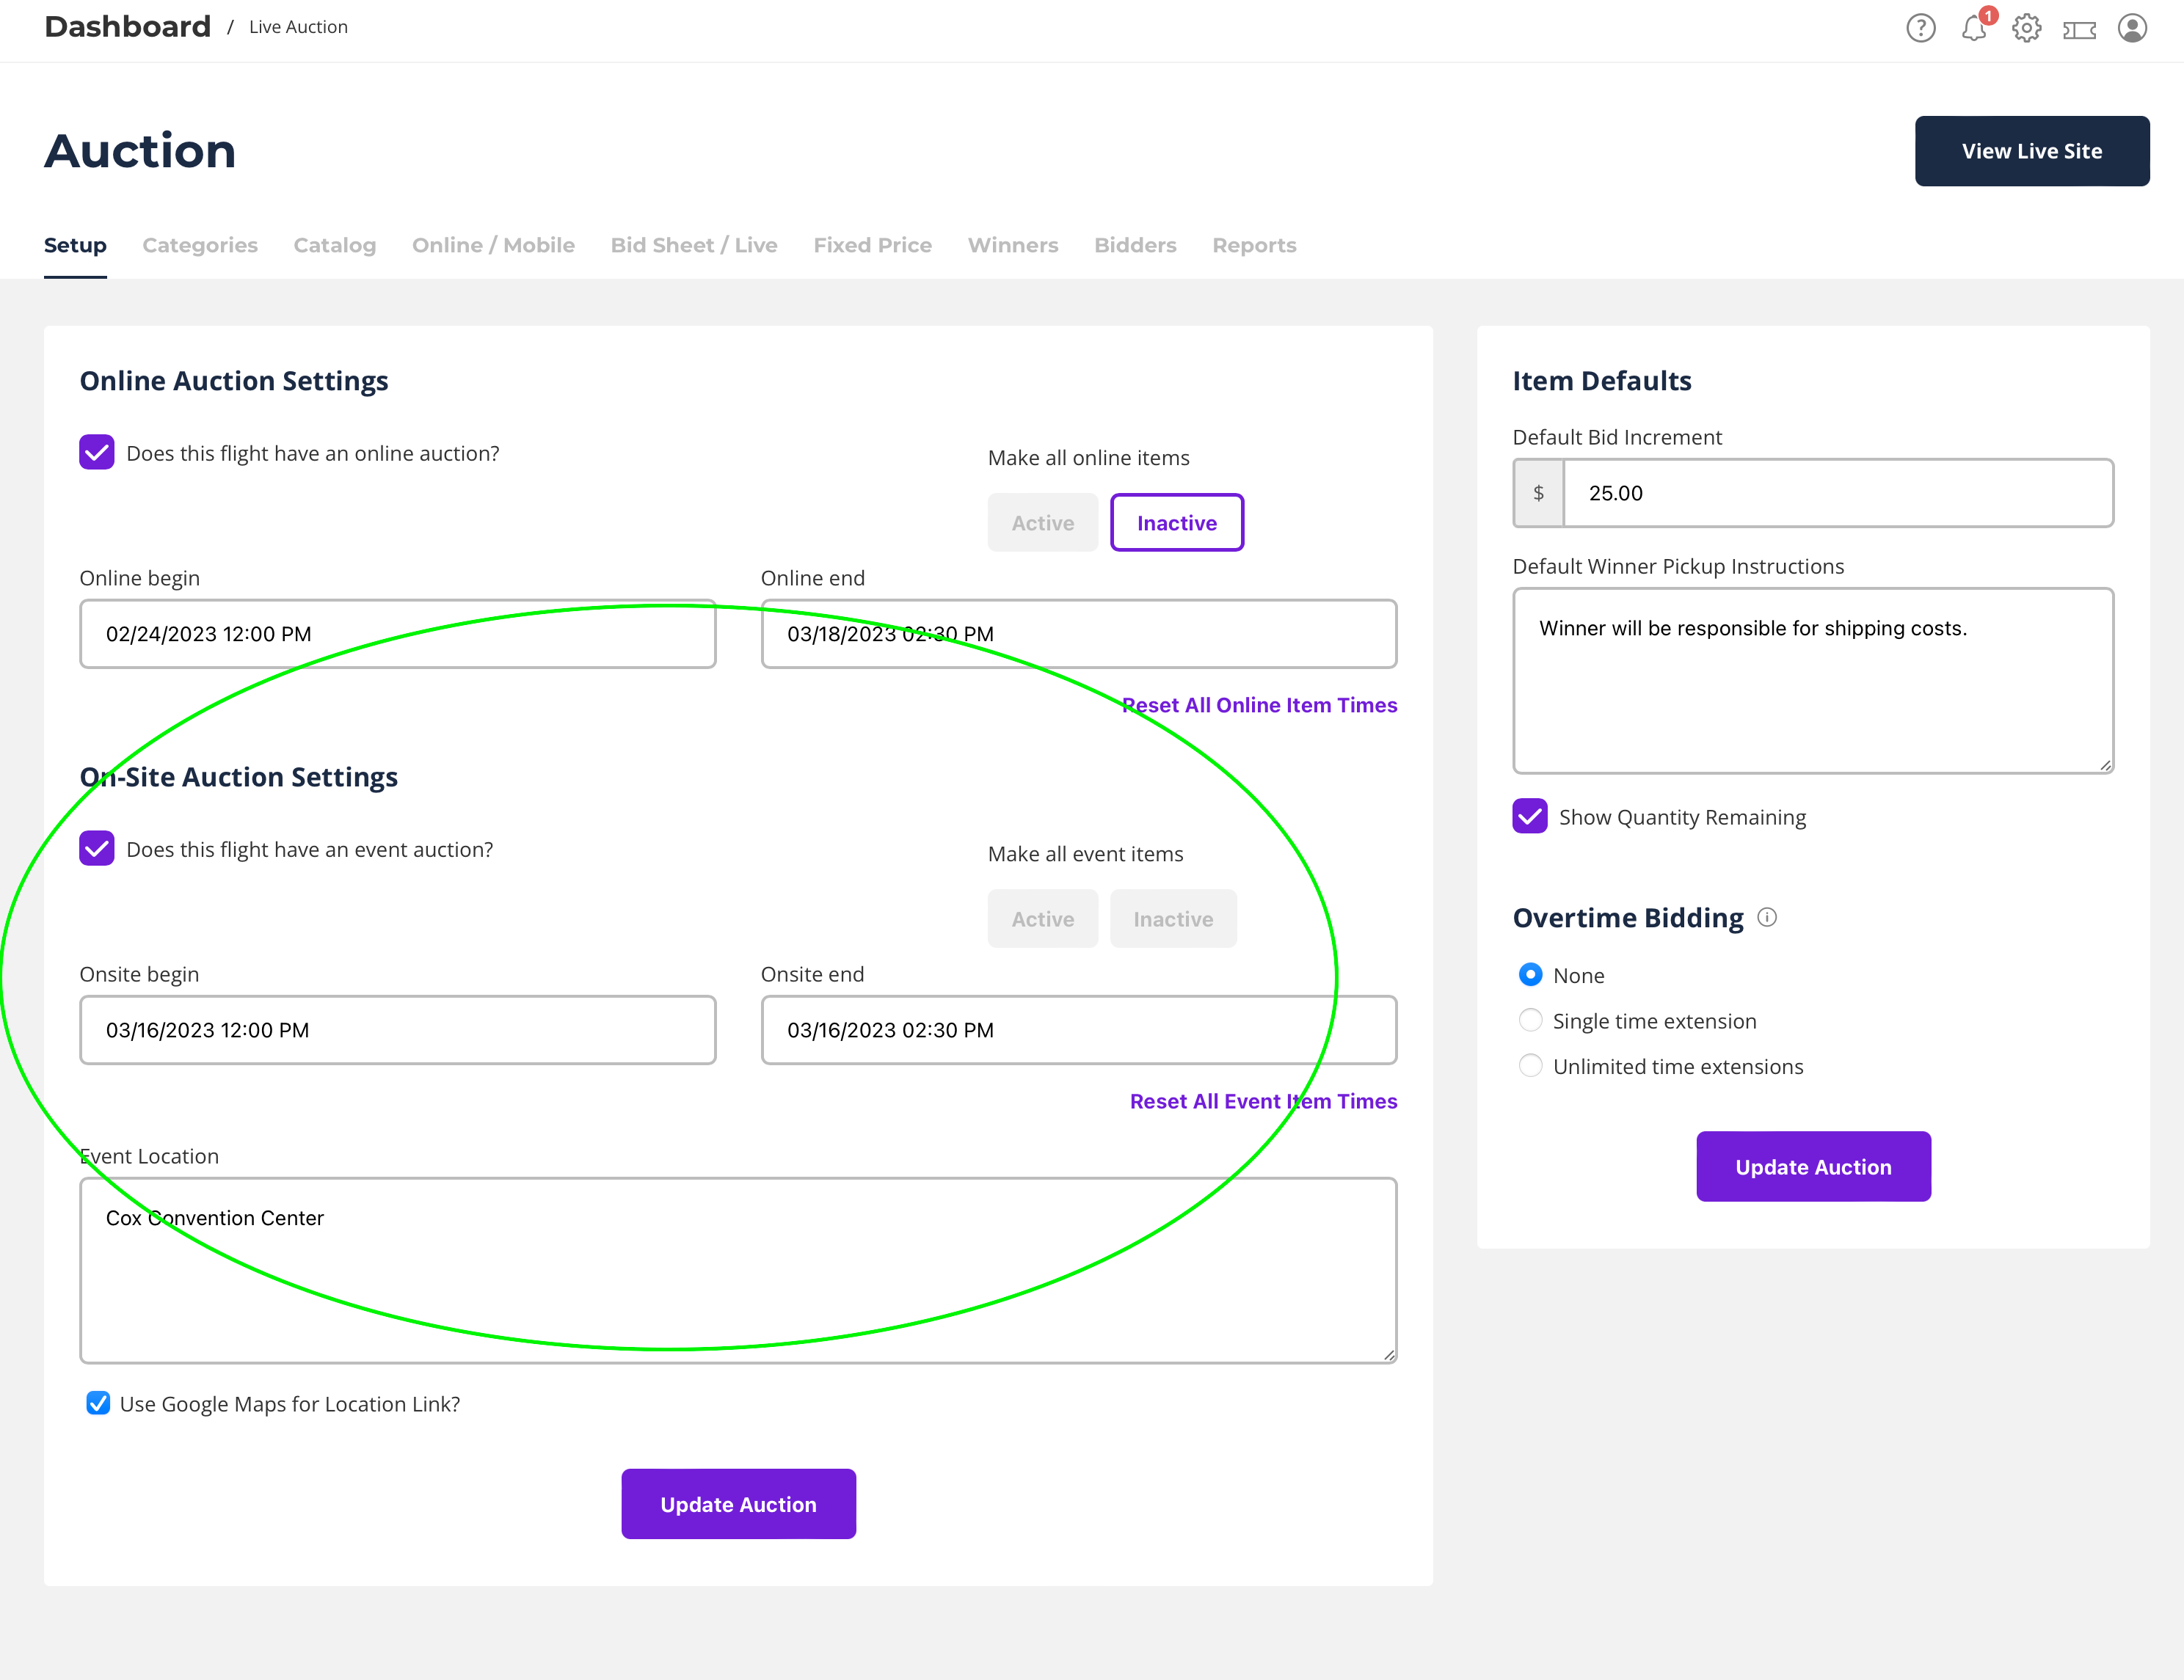
Task: Open the user profile icon
Action: [x=2132, y=28]
